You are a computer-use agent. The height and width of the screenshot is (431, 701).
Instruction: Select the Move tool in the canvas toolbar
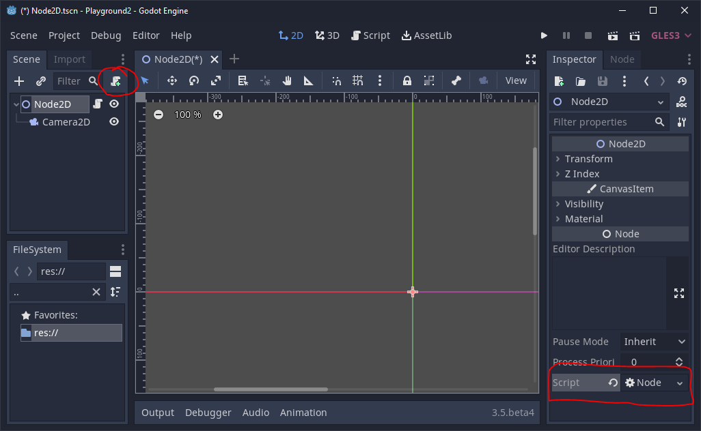[172, 80]
